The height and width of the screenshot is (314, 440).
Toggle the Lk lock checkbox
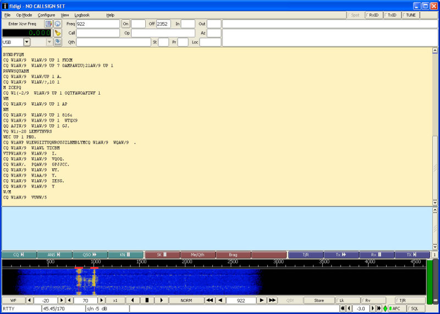click(348, 301)
